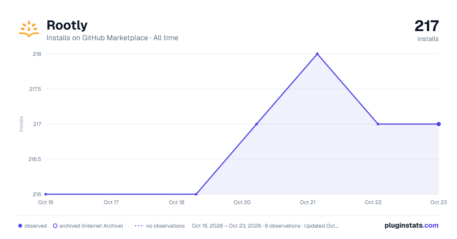
Task: Click the date range and observations summary text
Action: [x=265, y=226]
